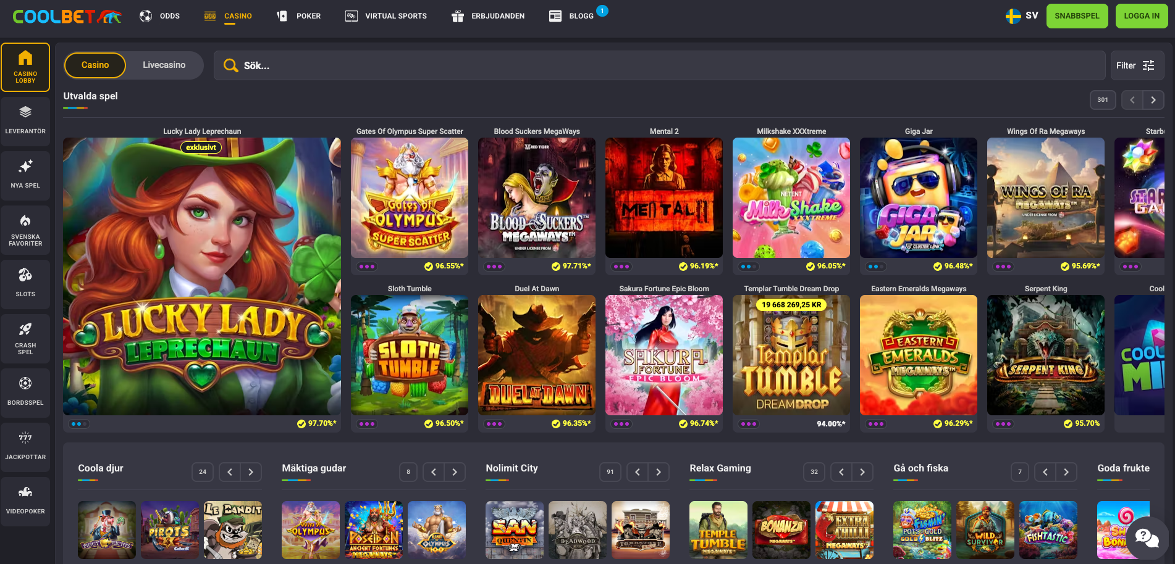Previous arrow in Mäktiga gudar carousel
1175x564 pixels.
tap(434, 472)
